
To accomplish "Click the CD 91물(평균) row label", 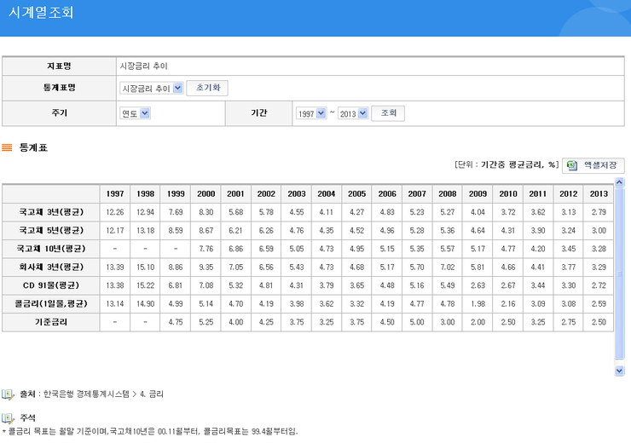I will [51, 285].
